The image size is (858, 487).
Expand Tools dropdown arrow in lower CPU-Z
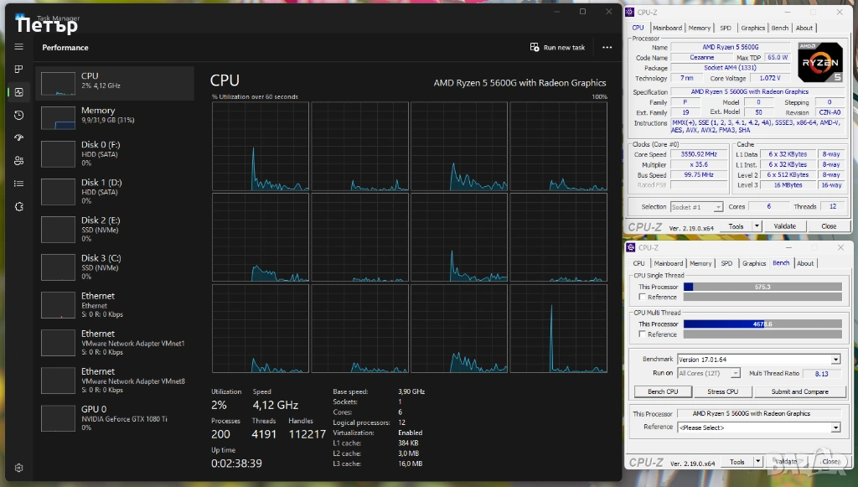(757, 462)
